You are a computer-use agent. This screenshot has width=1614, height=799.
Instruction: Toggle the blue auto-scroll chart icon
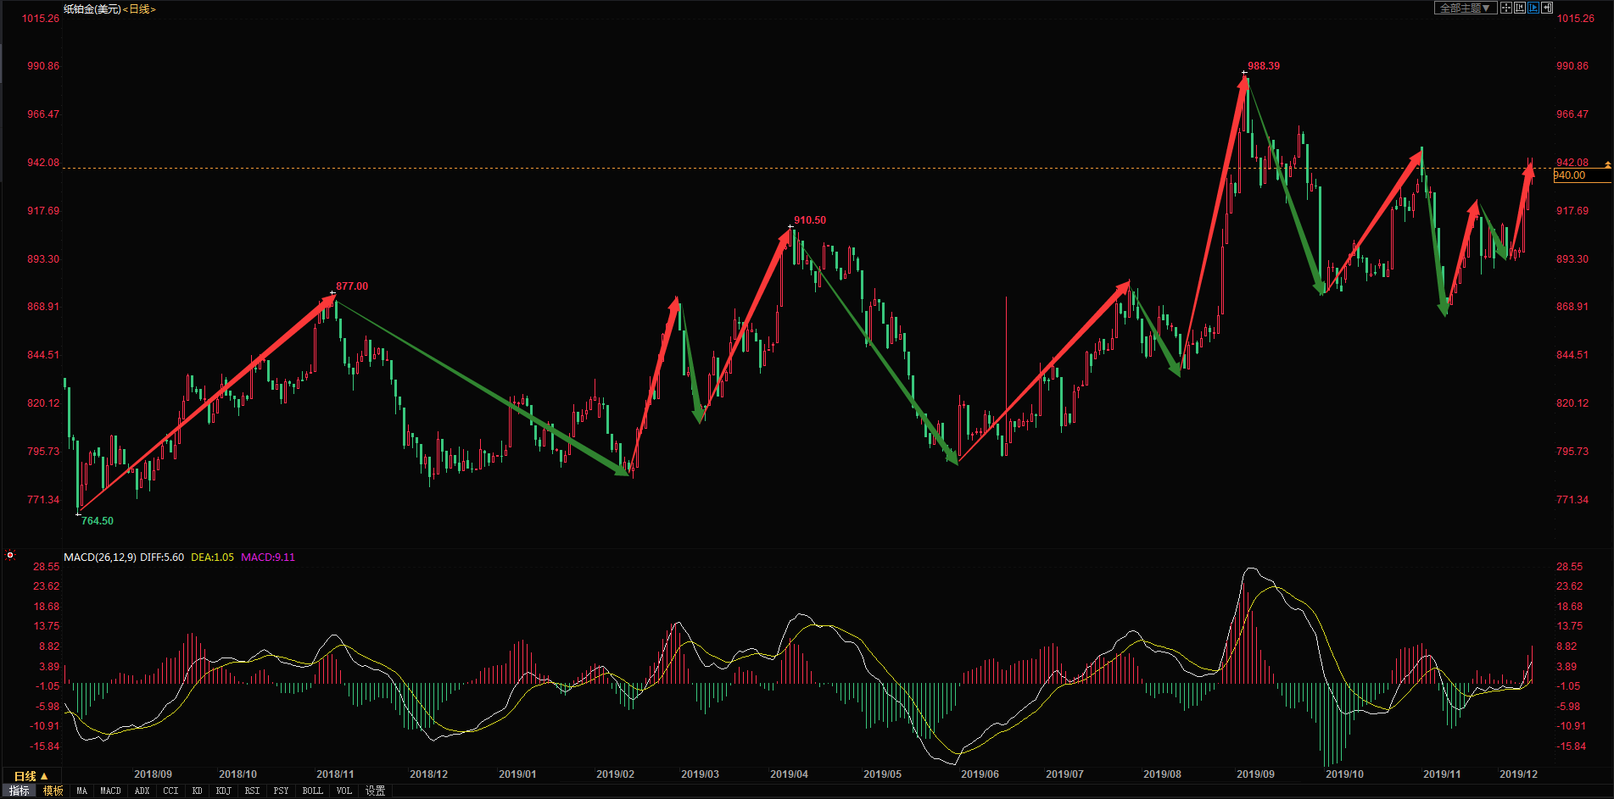[x=1533, y=8]
